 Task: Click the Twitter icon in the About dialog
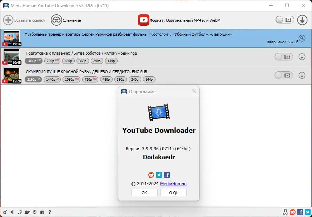[x=159, y=175]
